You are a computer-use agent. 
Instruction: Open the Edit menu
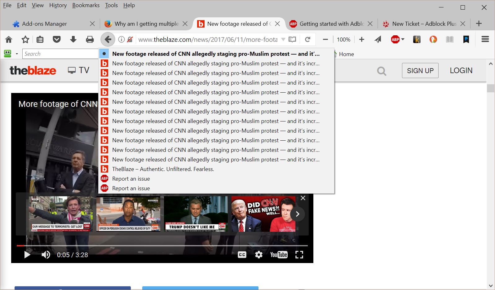[21, 5]
